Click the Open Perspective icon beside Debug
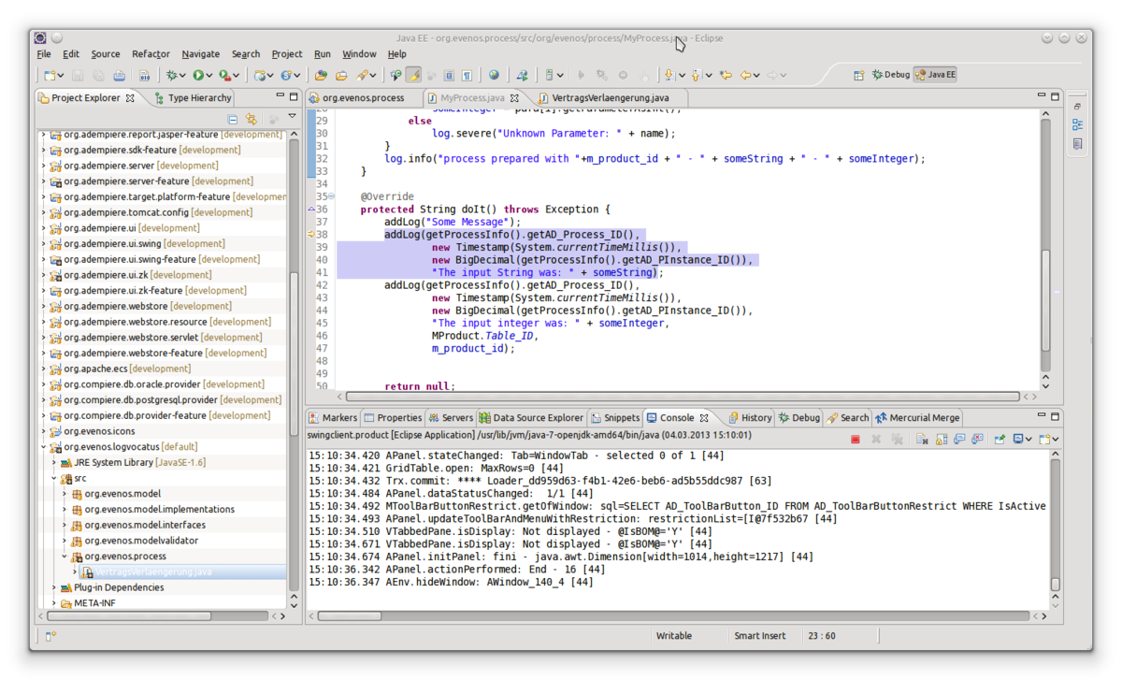The height and width of the screenshot is (680, 1122). [x=858, y=75]
